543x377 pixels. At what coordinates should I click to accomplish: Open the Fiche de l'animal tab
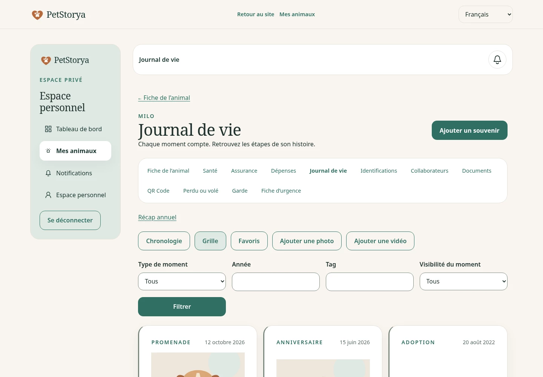tap(168, 171)
